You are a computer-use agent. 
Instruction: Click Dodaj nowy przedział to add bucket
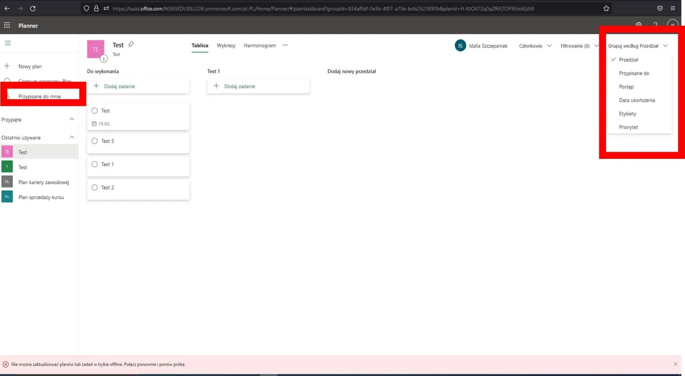351,71
